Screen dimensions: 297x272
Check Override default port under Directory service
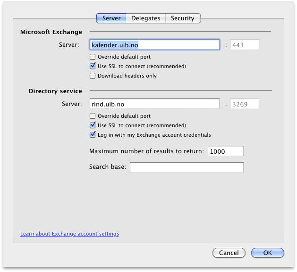[93, 116]
